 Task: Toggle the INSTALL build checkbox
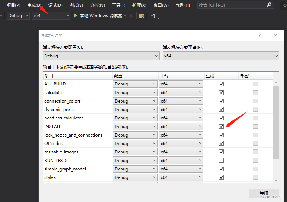tap(221, 126)
